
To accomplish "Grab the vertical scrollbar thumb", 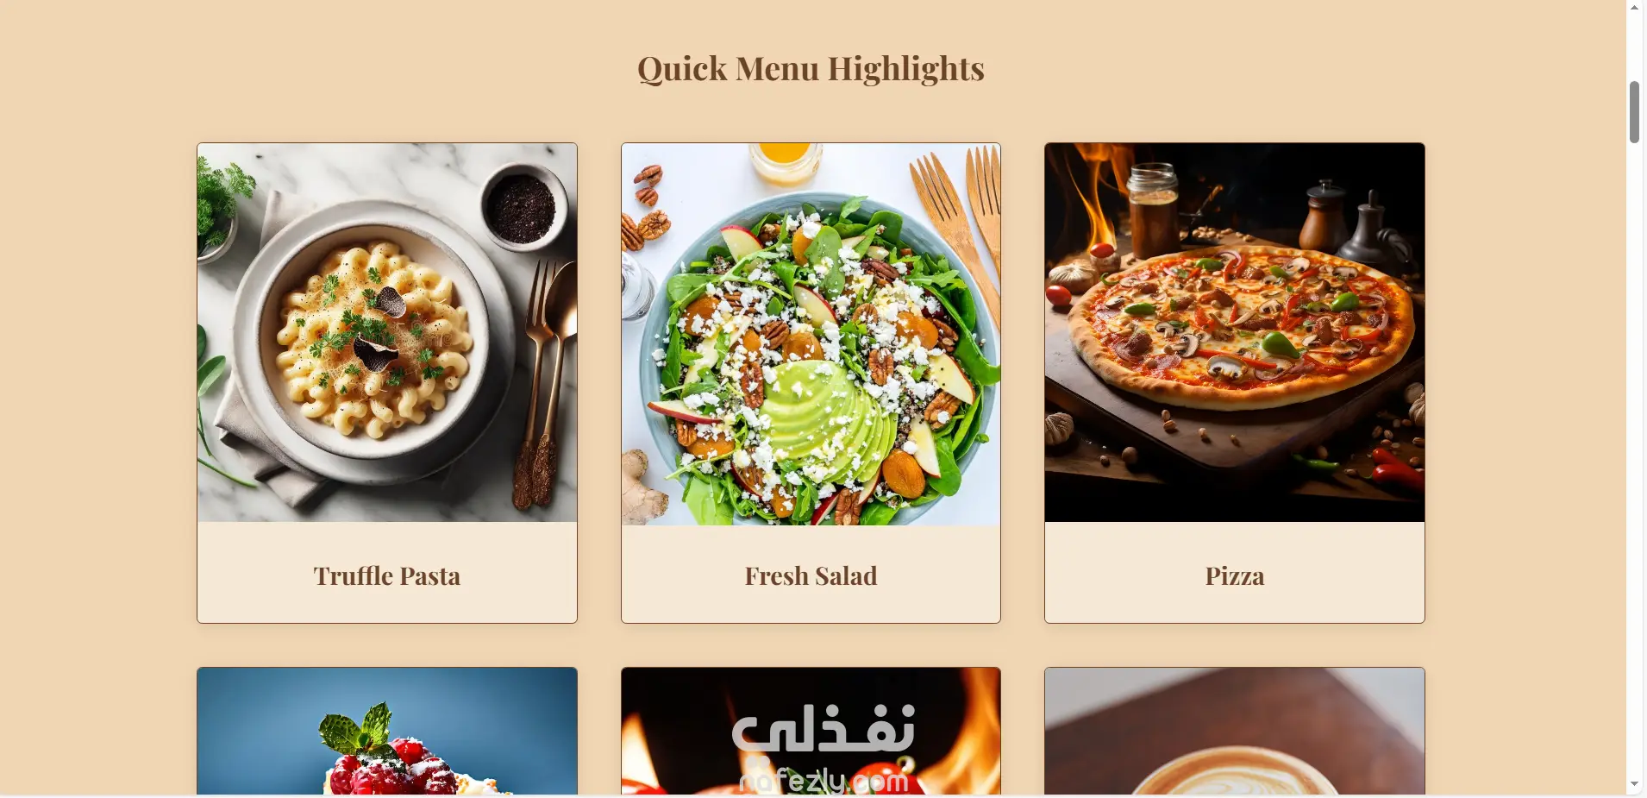I will coord(1634,112).
